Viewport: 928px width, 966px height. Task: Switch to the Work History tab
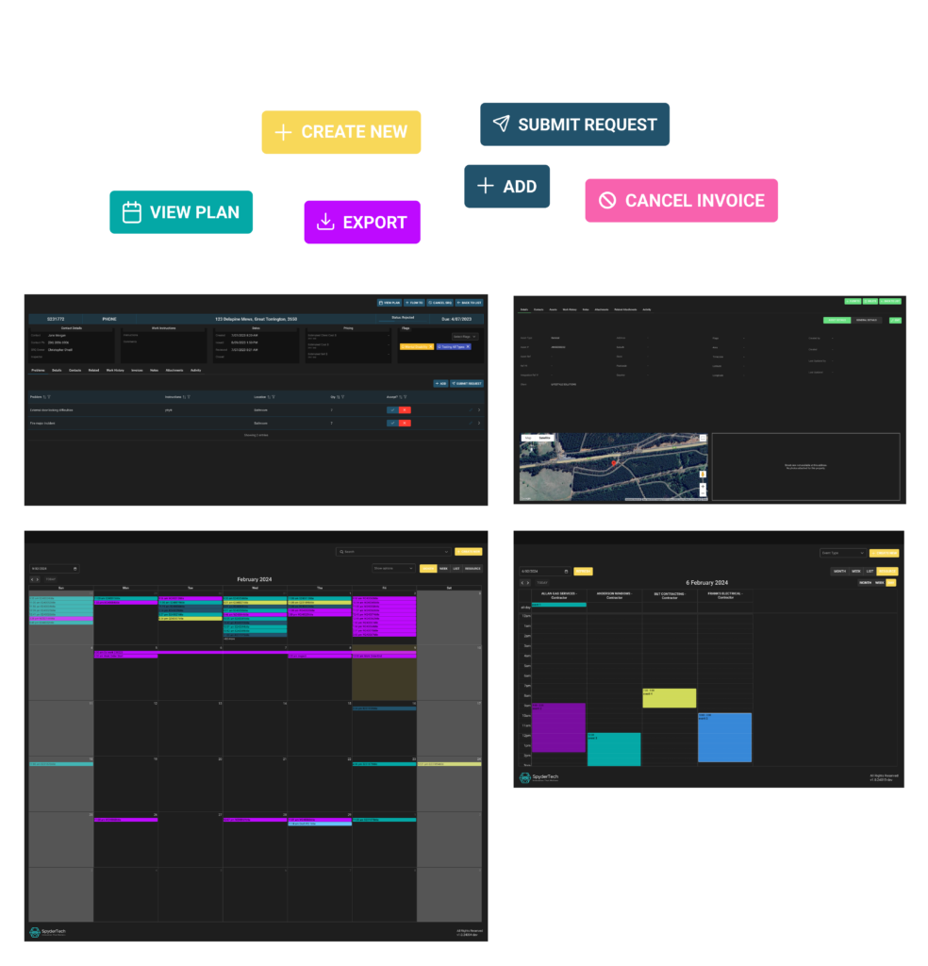[x=115, y=370]
